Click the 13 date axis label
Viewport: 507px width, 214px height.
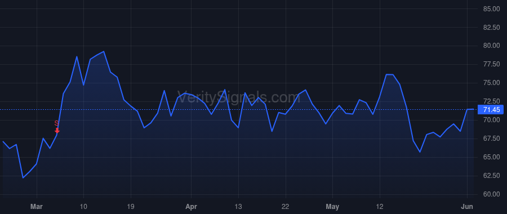coord(238,207)
